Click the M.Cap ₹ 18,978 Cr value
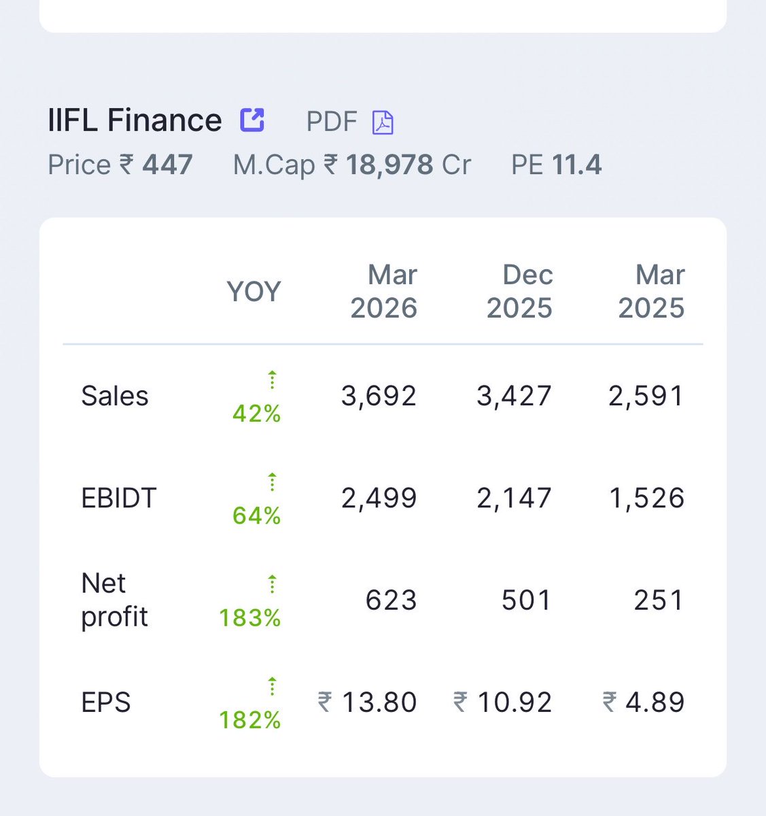This screenshot has width=766, height=816. coord(352,165)
